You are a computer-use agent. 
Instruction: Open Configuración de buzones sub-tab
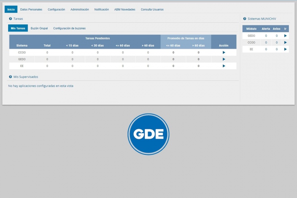69,28
